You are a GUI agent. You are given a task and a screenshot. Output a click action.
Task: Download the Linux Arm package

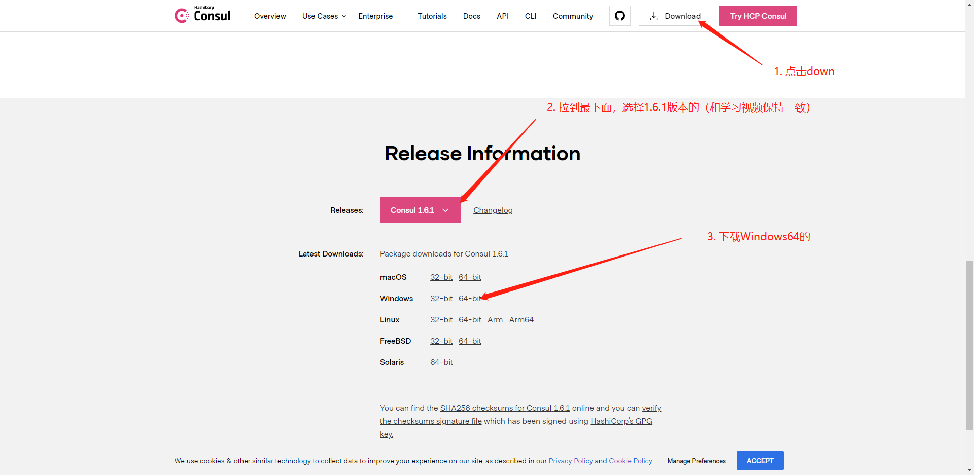[495, 320]
